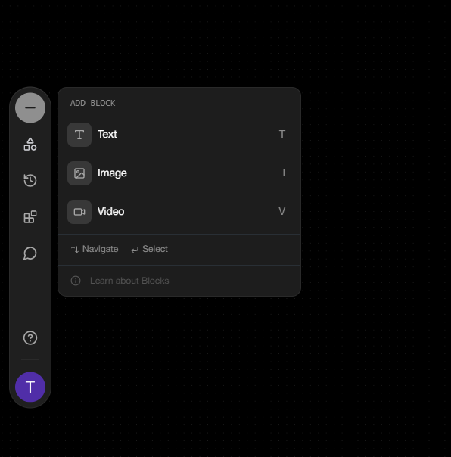This screenshot has height=457, width=451.
Task: Open version history clock icon
Action: 30,180
